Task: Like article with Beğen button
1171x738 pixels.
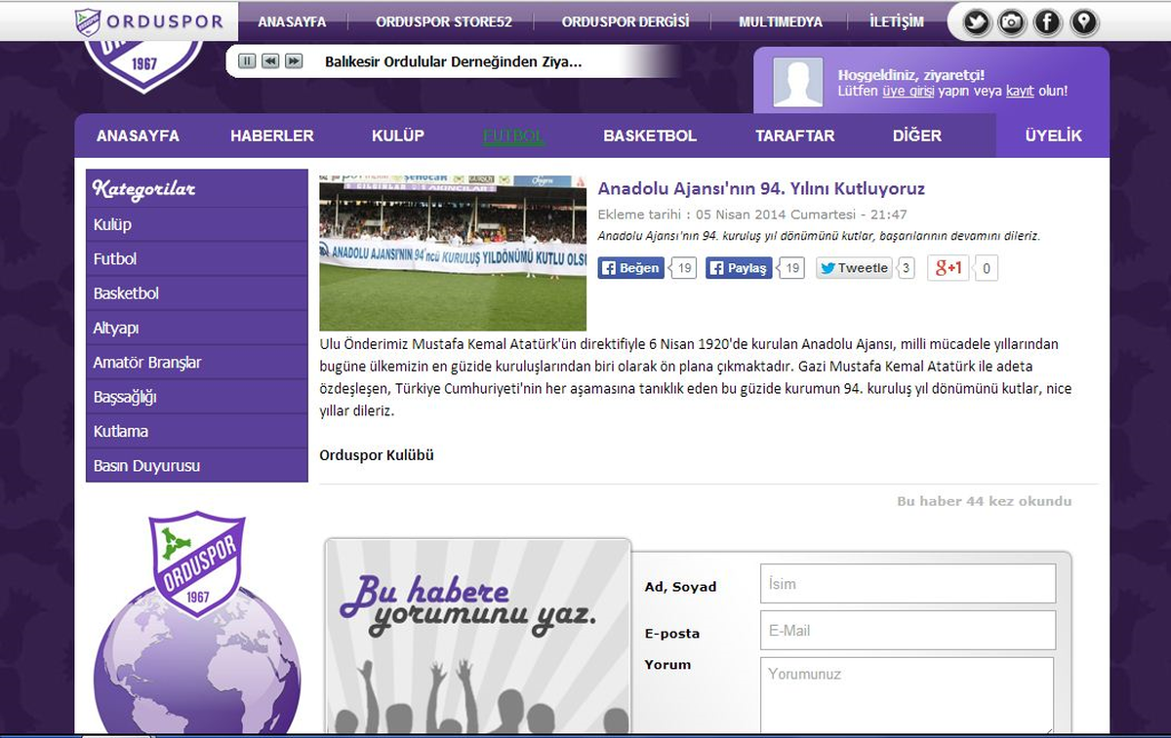Action: 630,268
